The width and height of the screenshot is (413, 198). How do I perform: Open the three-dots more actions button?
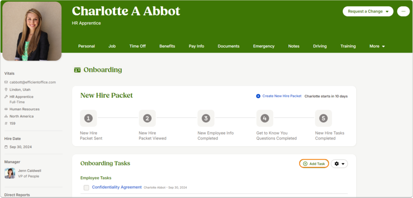click(403, 11)
